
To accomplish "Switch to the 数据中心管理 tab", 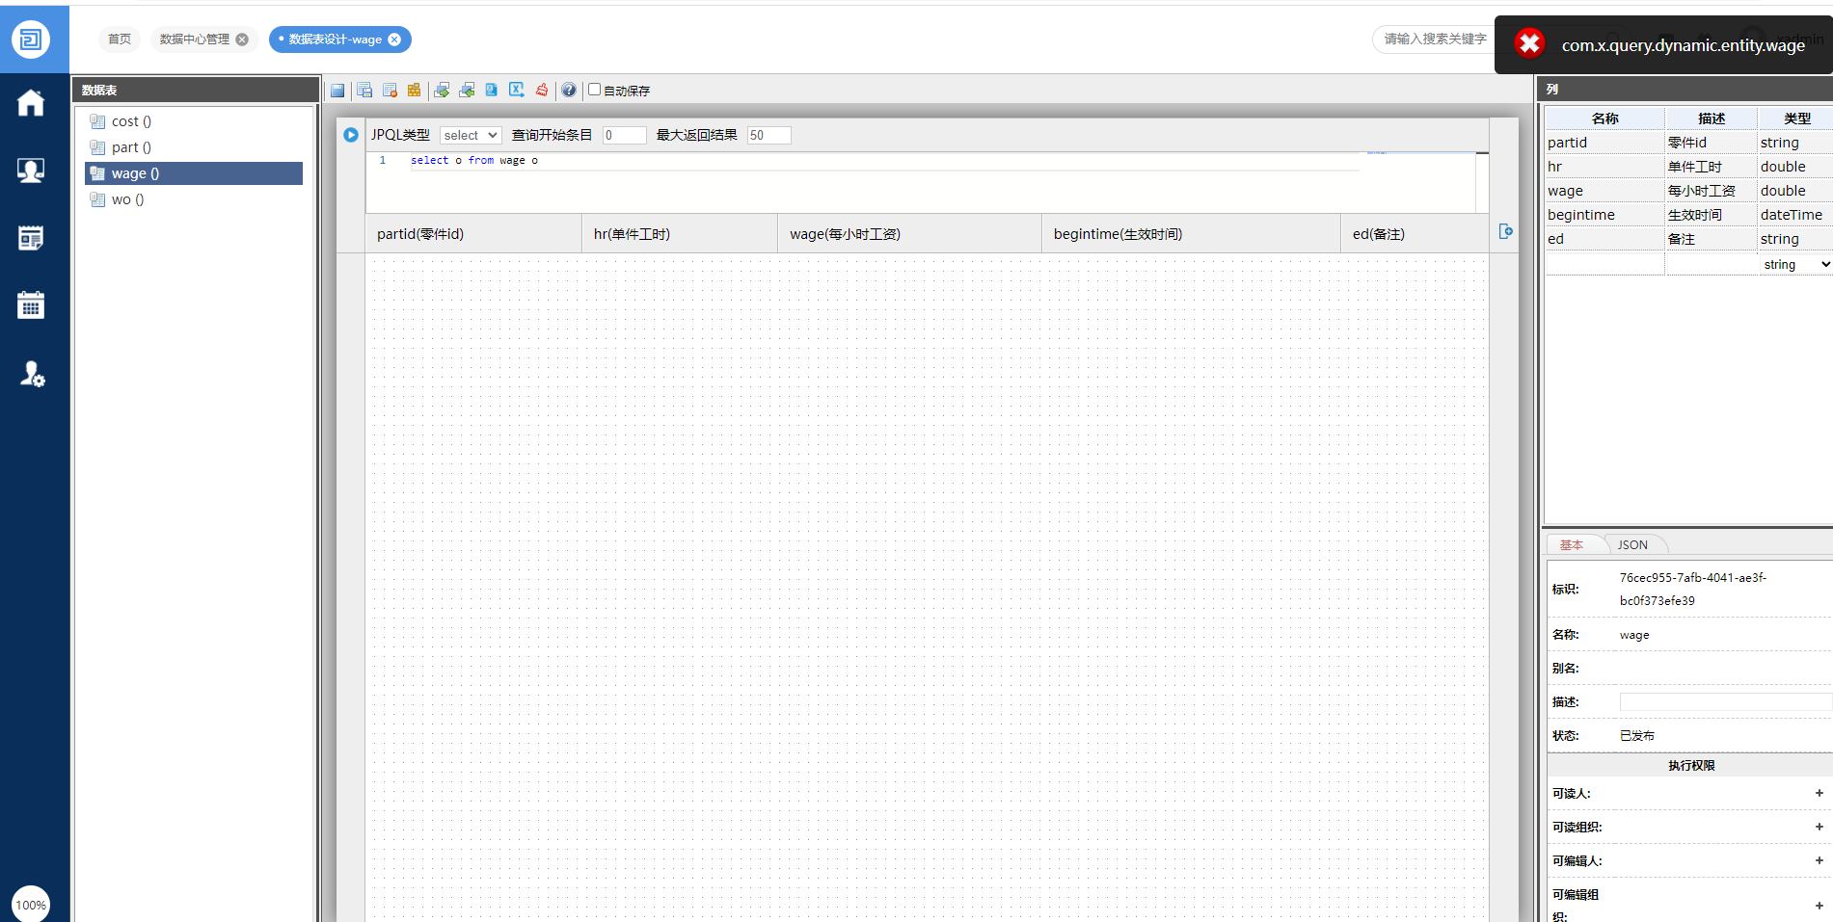I will coord(195,40).
